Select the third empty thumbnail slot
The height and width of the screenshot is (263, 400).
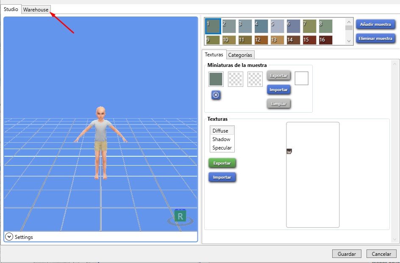(x=255, y=79)
